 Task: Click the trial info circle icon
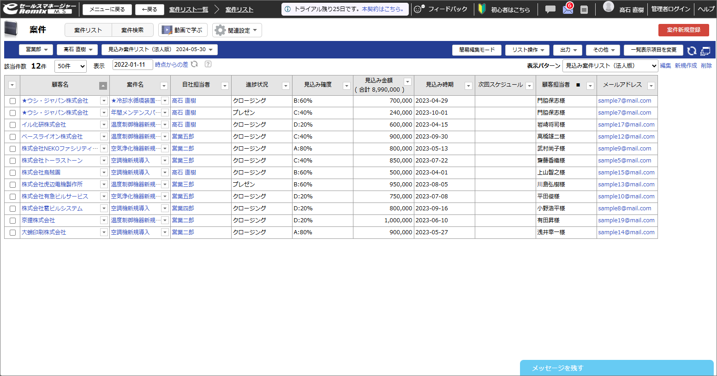(287, 9)
